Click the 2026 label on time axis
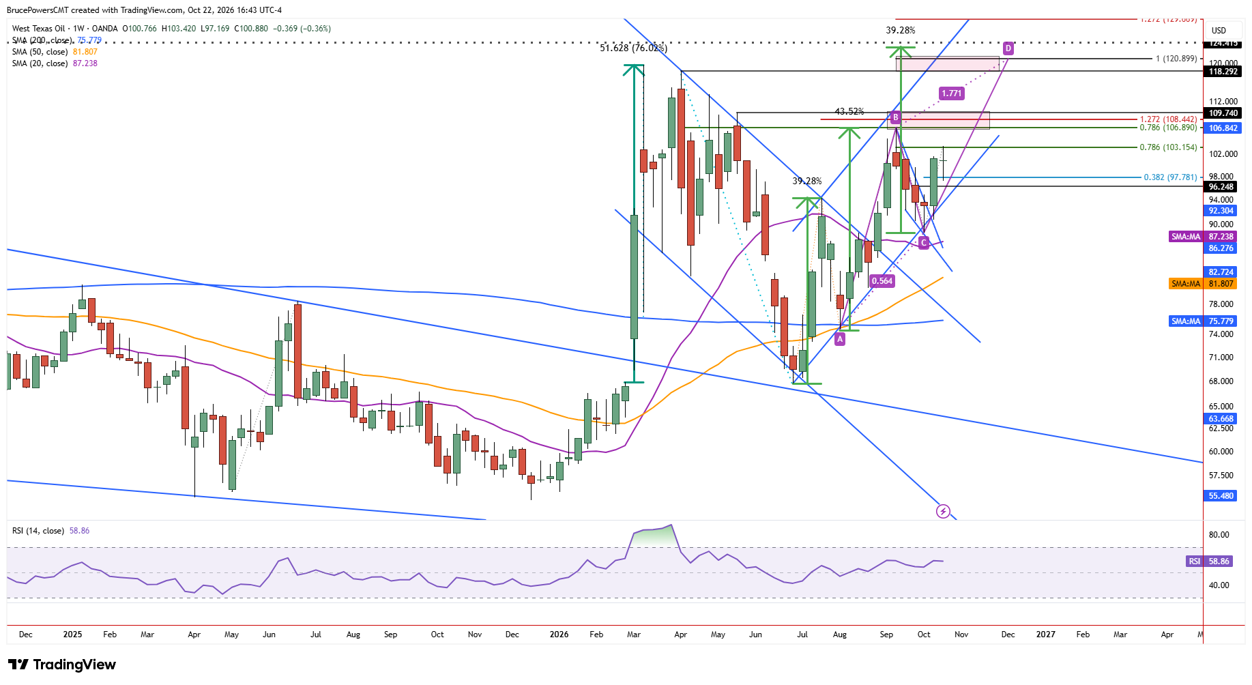Viewport: 1252px width, 685px height. (x=559, y=635)
